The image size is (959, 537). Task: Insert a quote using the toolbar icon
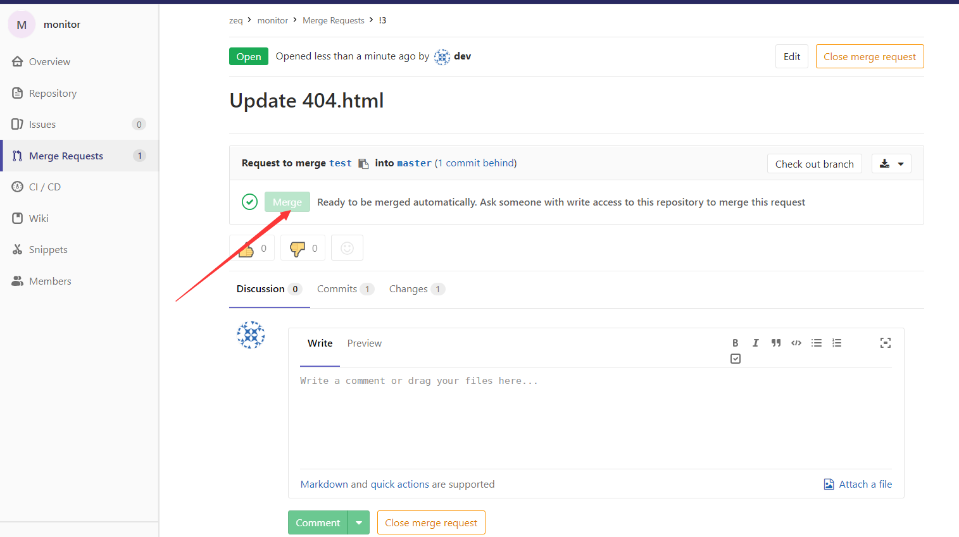(775, 343)
